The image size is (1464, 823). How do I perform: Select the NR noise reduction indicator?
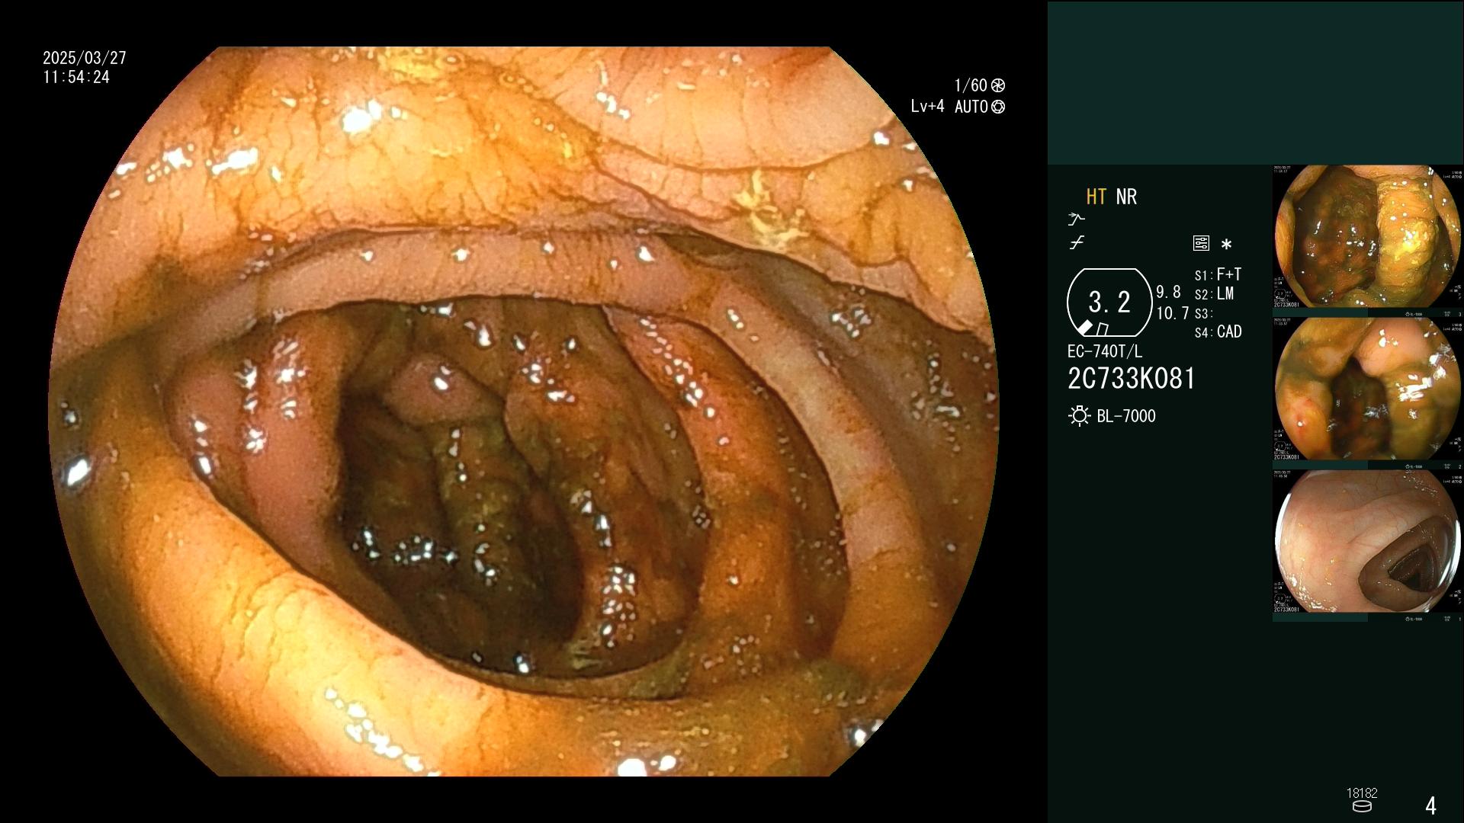1126,197
